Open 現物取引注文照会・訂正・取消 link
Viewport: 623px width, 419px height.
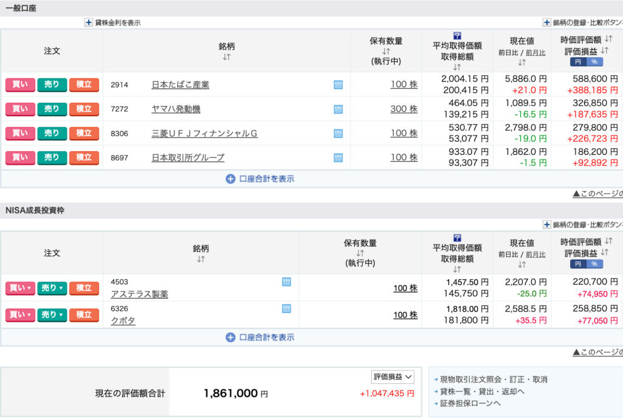(x=493, y=379)
